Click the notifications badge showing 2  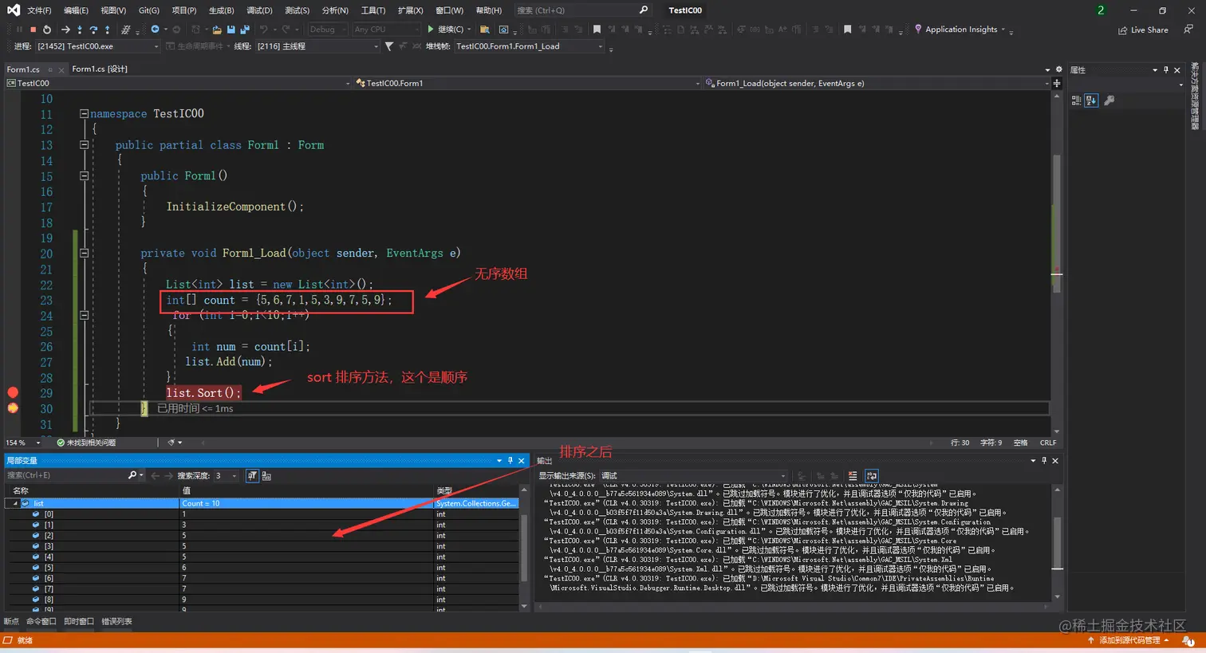click(1101, 10)
